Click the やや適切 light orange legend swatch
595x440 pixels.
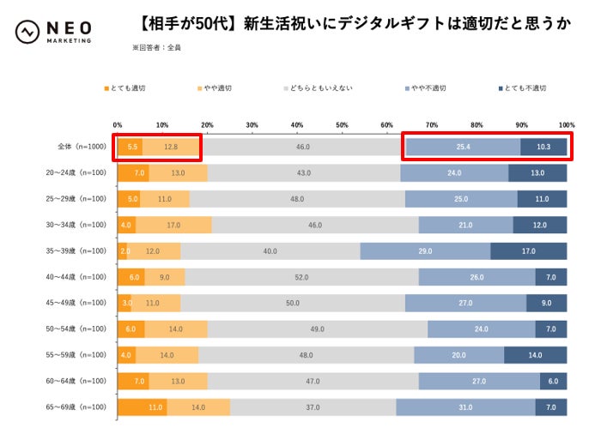point(200,88)
